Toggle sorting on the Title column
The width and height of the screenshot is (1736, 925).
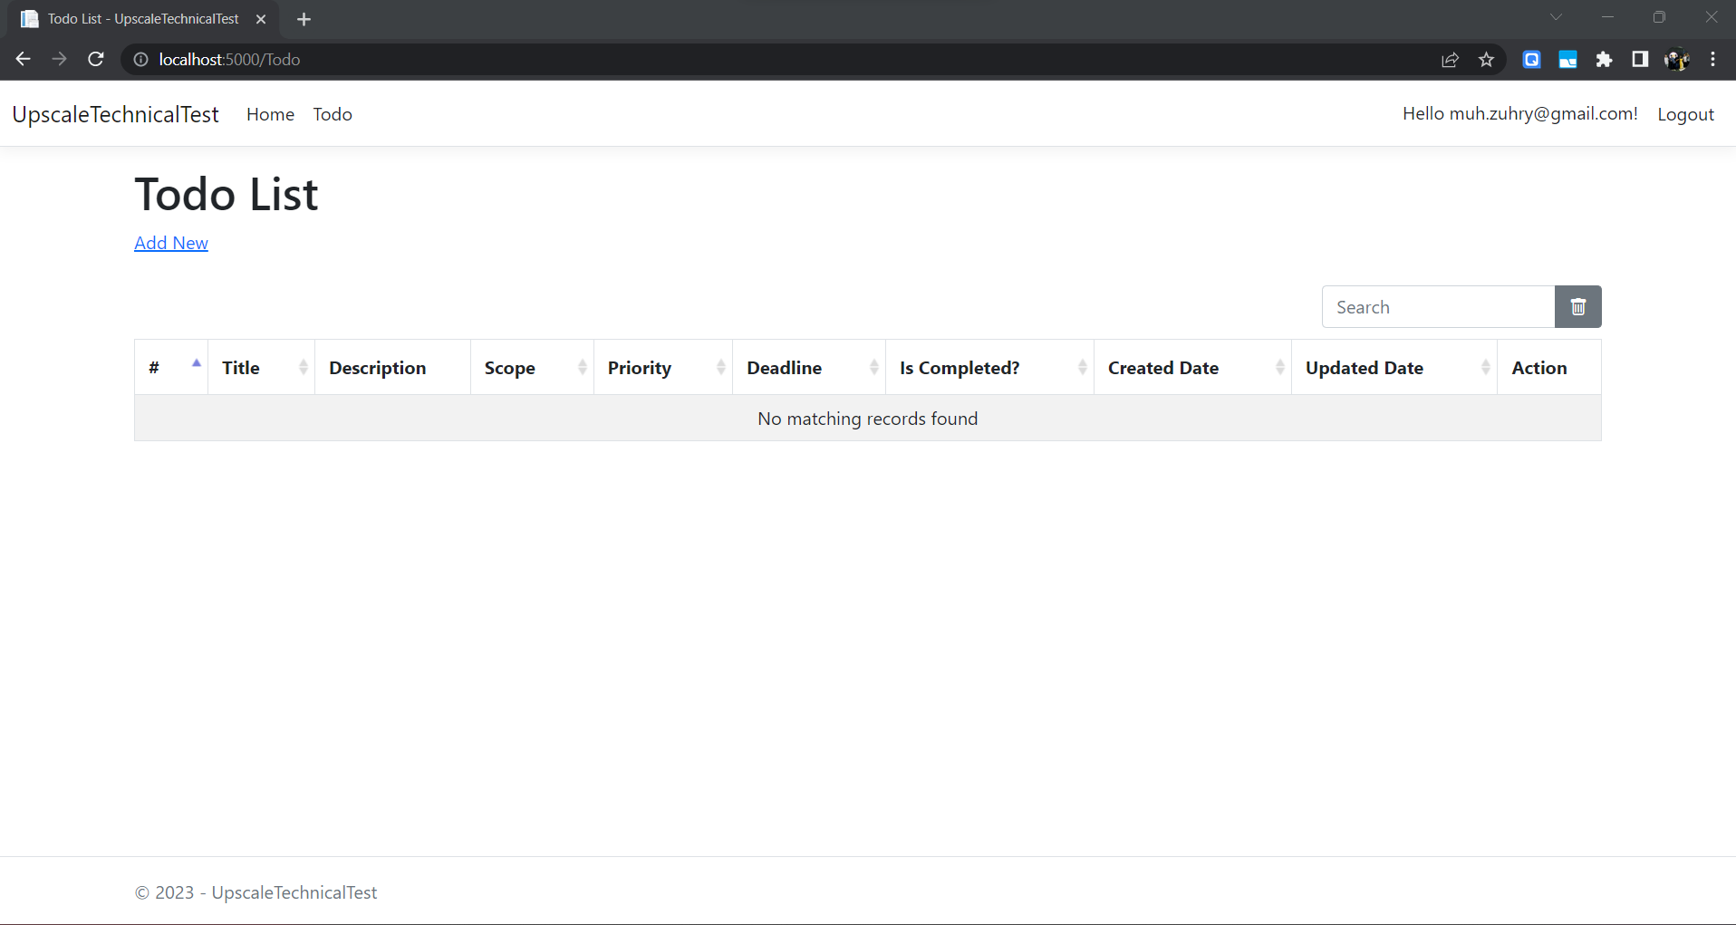(304, 367)
